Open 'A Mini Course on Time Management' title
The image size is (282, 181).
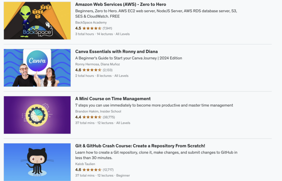(113, 99)
